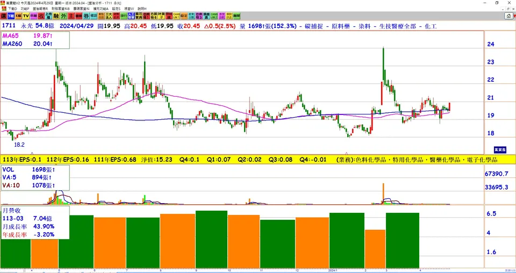Open the blue 人工智慧 toolbar icon
This screenshot has width=516, height=273.
(x=131, y=16)
